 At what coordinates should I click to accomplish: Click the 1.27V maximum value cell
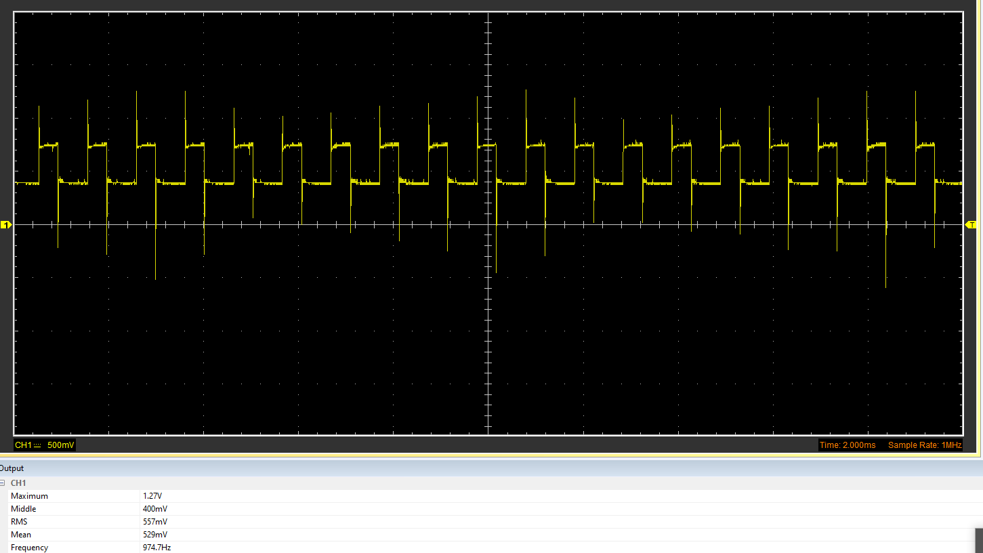pyautogui.click(x=152, y=496)
